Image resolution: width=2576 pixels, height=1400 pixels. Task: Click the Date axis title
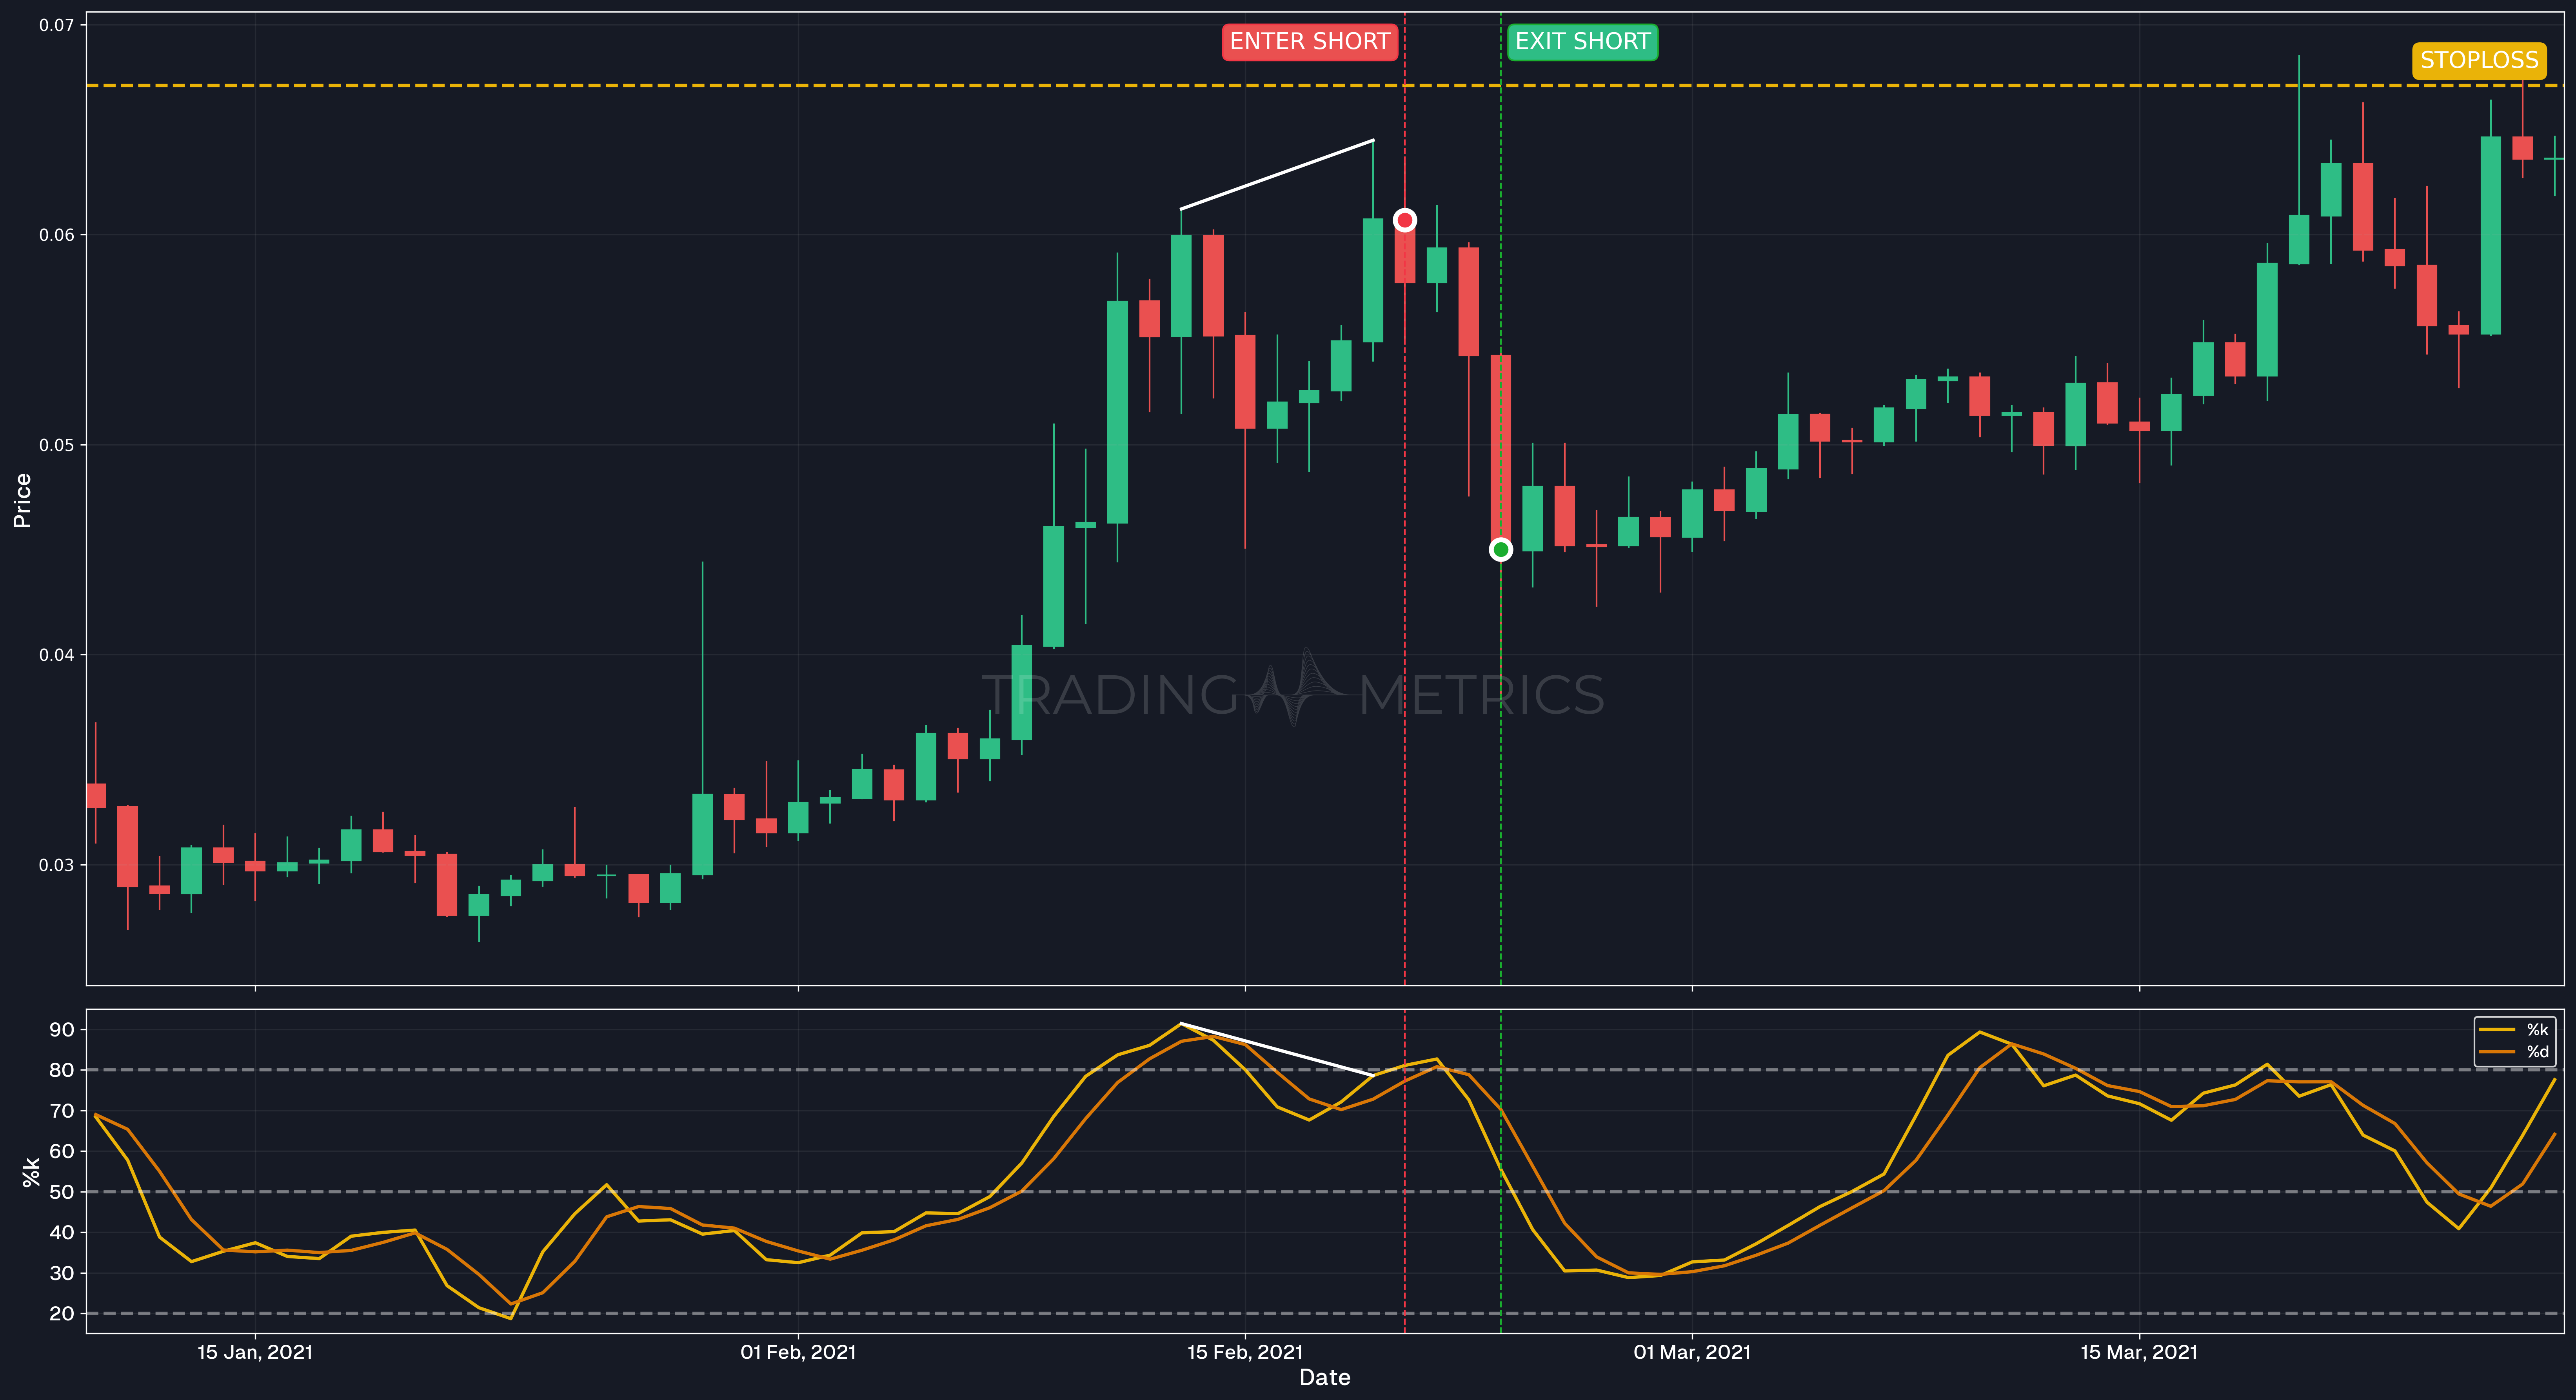coord(1324,1378)
